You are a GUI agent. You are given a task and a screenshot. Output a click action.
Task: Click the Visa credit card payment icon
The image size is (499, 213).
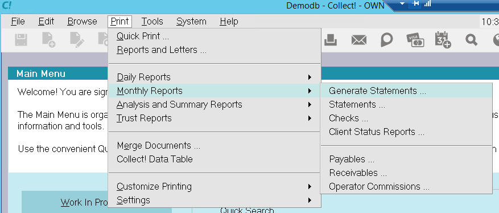click(415, 40)
